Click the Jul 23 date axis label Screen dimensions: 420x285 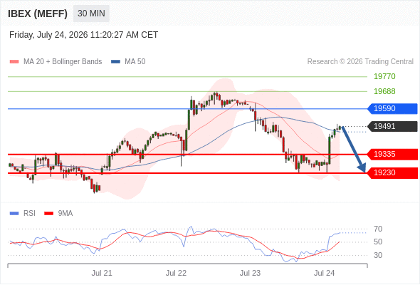(250, 273)
